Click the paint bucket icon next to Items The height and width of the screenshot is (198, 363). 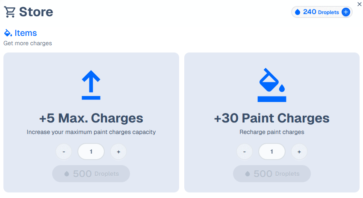click(x=8, y=33)
